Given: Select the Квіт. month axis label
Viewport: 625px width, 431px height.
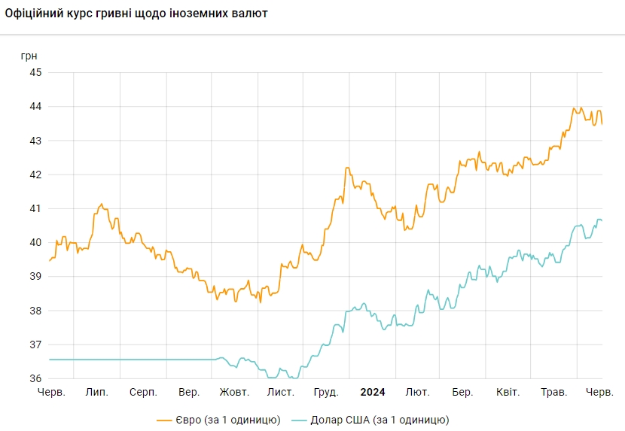Looking at the screenshot, I should pyautogui.click(x=508, y=393).
